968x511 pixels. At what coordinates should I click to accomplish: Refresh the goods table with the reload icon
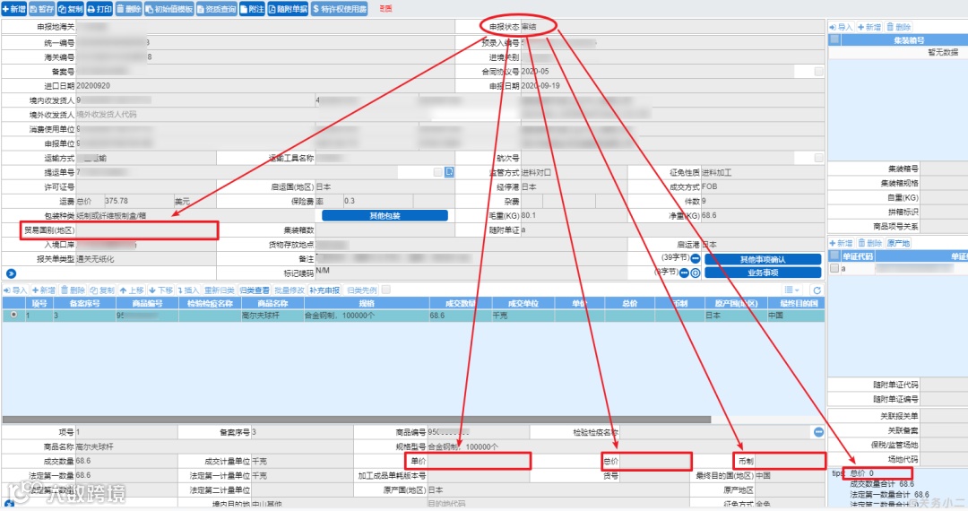[x=817, y=290]
